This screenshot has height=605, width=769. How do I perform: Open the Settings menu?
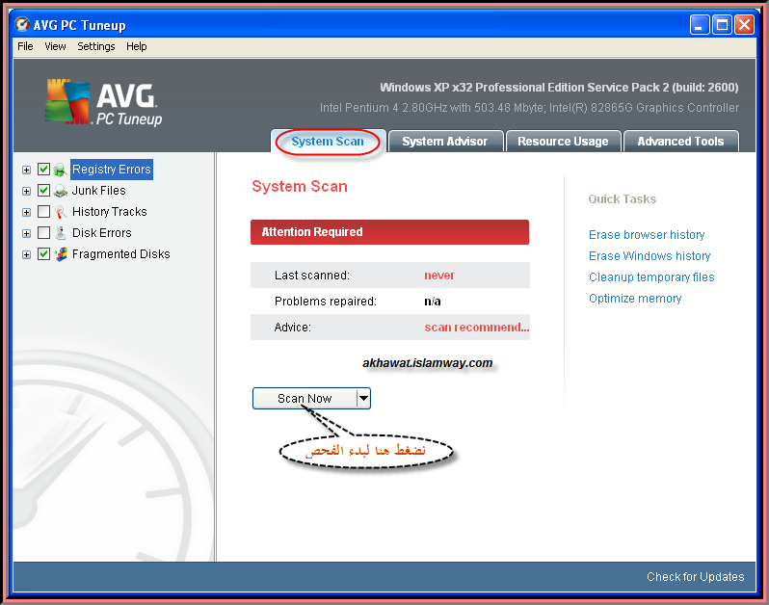tap(96, 46)
